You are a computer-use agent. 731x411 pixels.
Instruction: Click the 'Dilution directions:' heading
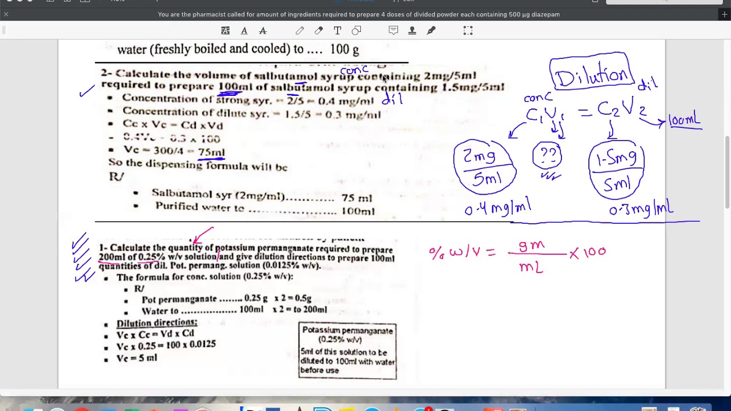coord(156,323)
